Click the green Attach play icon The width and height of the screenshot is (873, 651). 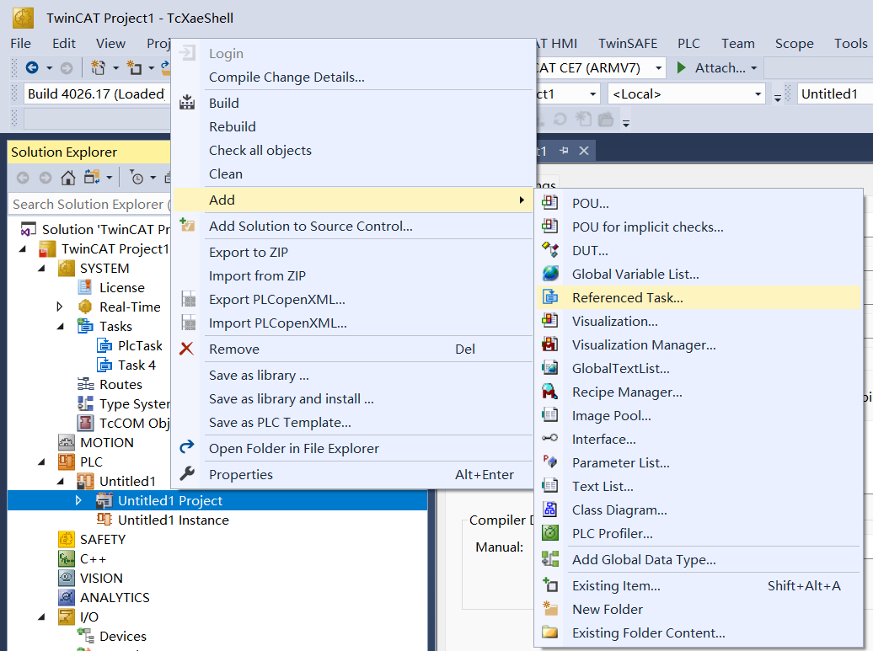coord(681,68)
